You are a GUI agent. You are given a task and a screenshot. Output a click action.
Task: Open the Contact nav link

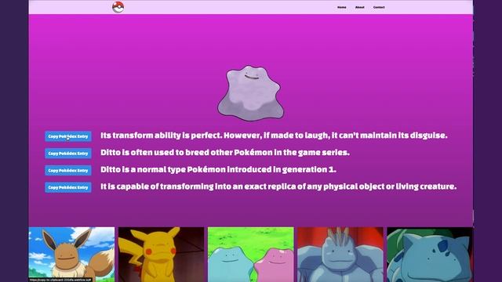(x=379, y=7)
